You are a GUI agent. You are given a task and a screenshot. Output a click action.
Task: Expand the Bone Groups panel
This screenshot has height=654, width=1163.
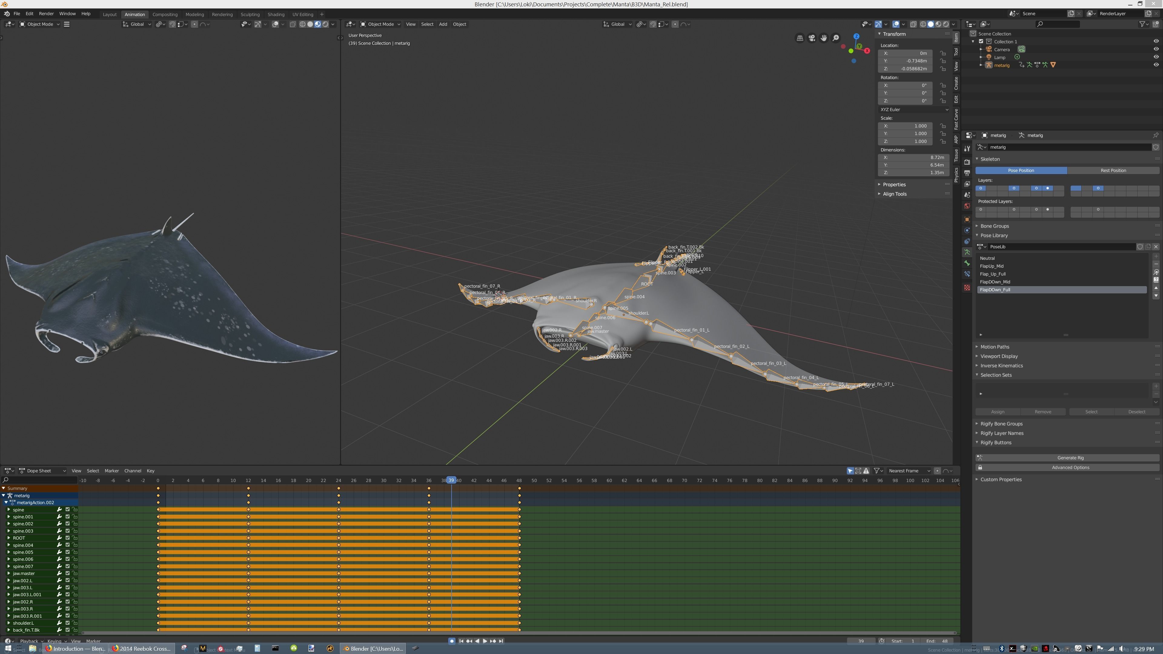(x=994, y=226)
